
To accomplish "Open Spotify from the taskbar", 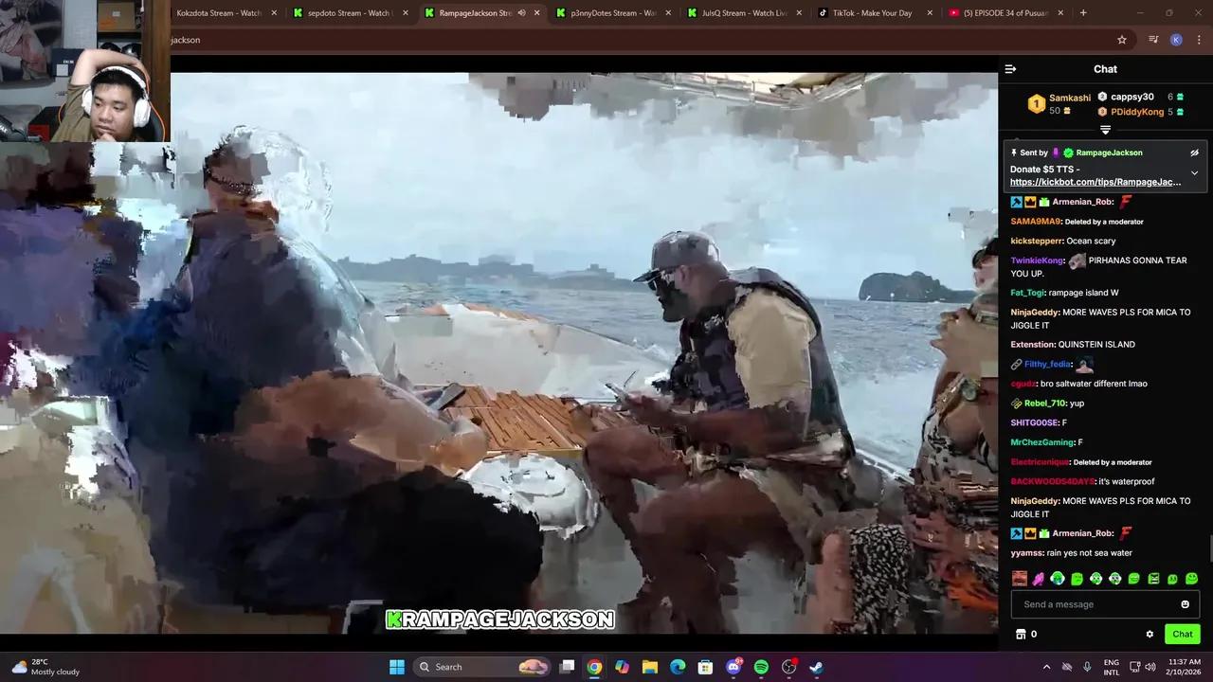I will (x=761, y=667).
